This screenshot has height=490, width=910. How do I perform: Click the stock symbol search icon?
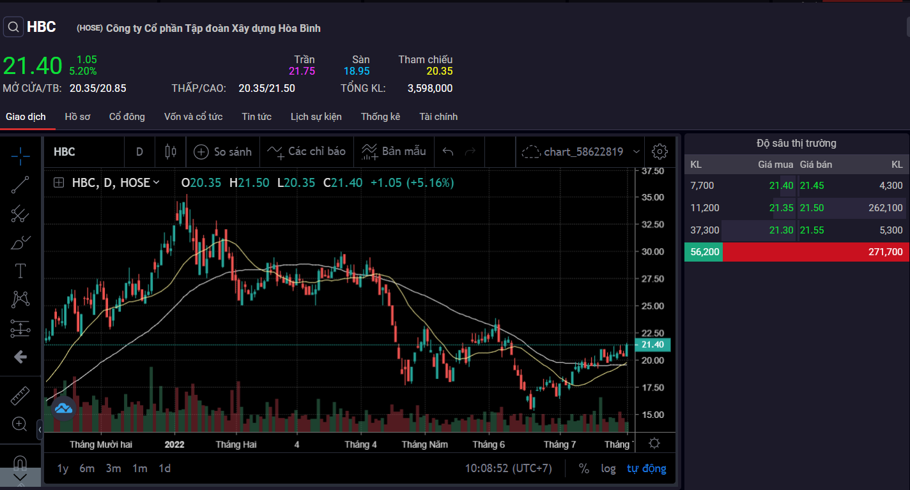click(13, 27)
